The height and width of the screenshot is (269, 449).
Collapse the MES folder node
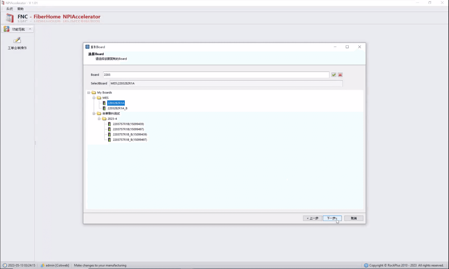point(94,98)
